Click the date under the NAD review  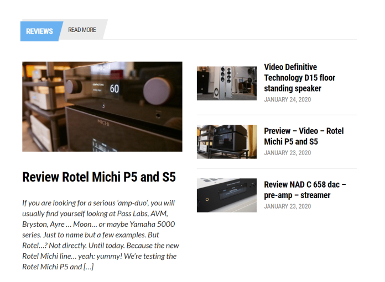[x=288, y=206]
